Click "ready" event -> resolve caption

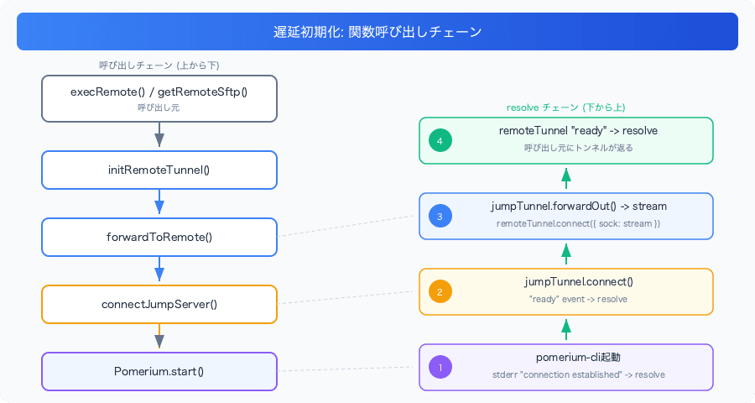click(578, 299)
